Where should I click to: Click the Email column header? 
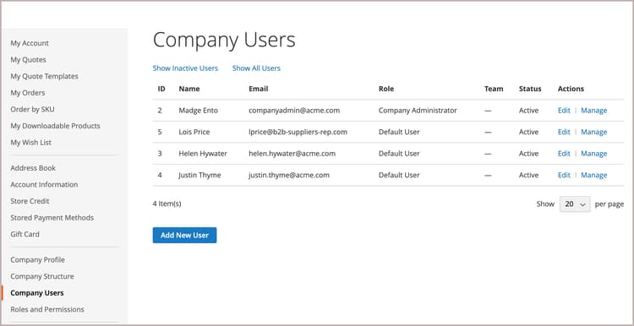tap(259, 89)
